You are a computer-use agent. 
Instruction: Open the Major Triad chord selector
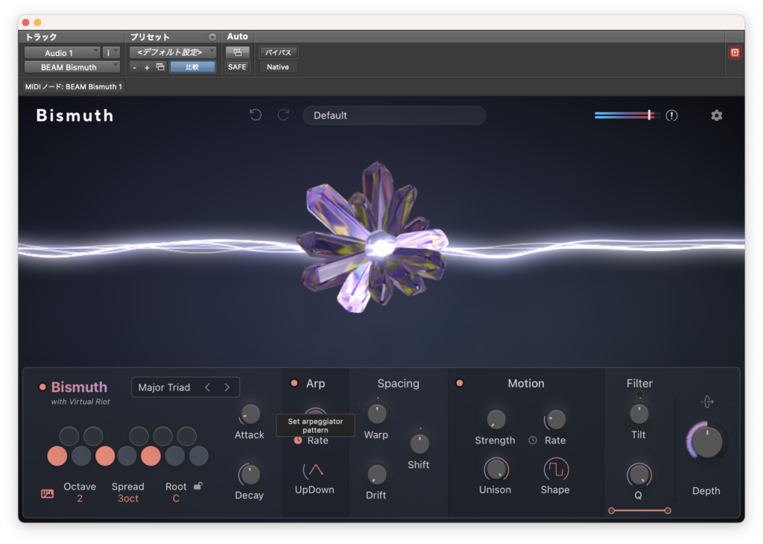(186, 388)
